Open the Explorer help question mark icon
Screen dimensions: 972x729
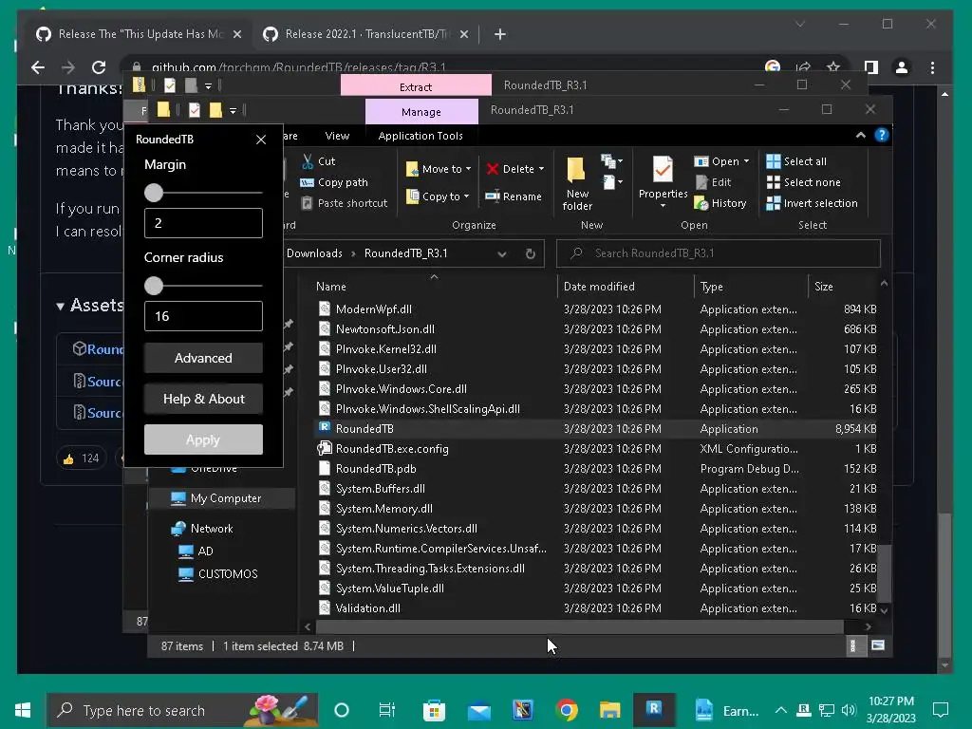(x=882, y=135)
